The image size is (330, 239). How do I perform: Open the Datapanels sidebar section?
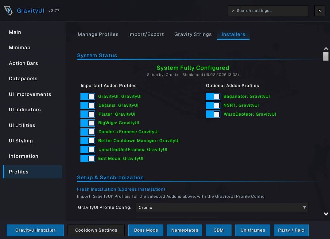[23, 79]
